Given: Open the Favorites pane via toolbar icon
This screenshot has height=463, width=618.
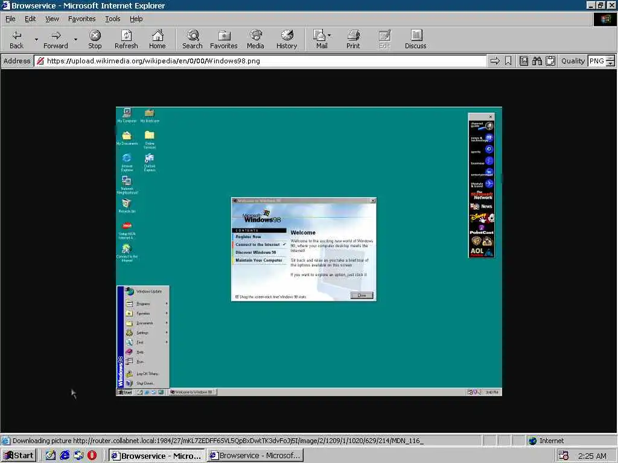Looking at the screenshot, I should click(224, 39).
